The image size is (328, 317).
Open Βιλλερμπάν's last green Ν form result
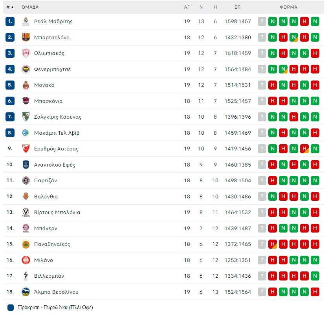point(315,276)
